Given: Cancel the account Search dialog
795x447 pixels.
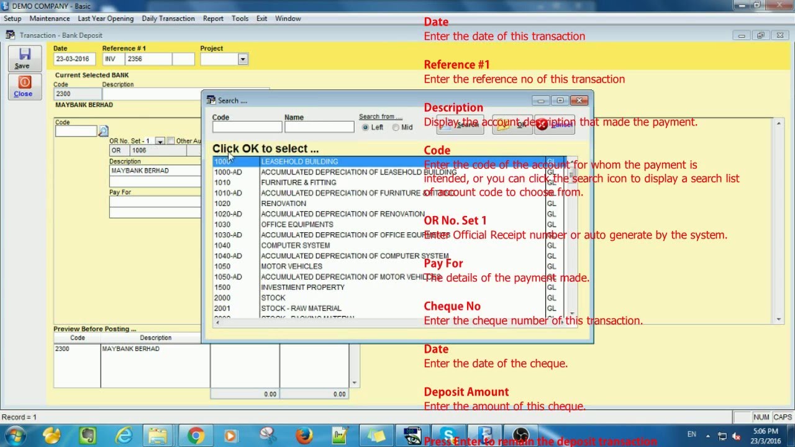Looking at the screenshot, I should (555, 125).
